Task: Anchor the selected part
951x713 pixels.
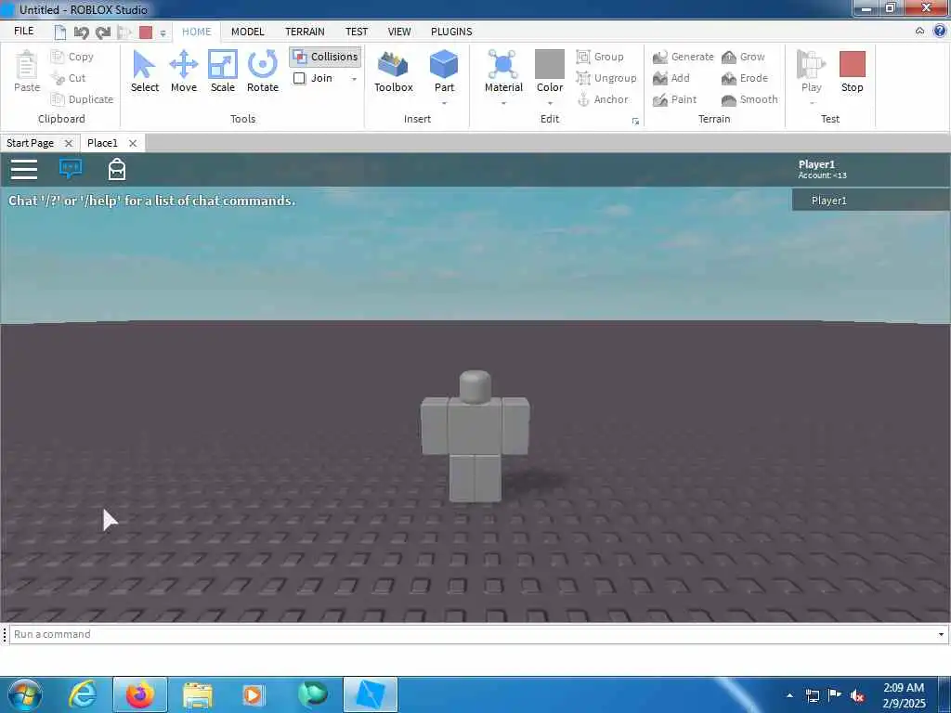Action: [602, 99]
